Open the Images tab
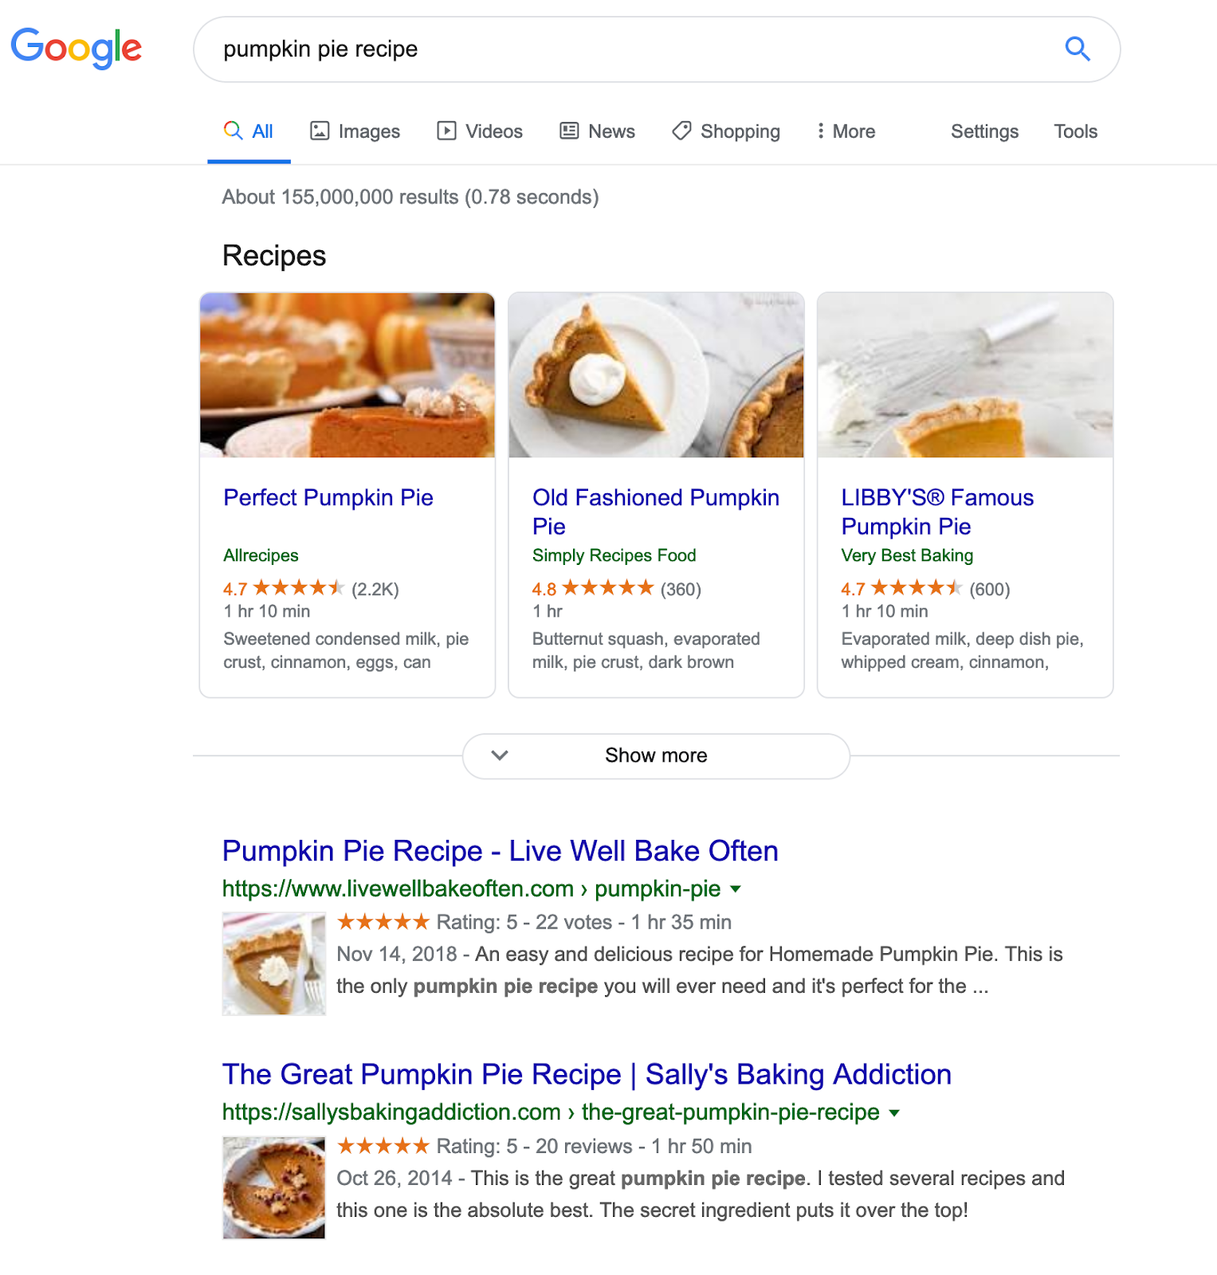 coord(355,131)
